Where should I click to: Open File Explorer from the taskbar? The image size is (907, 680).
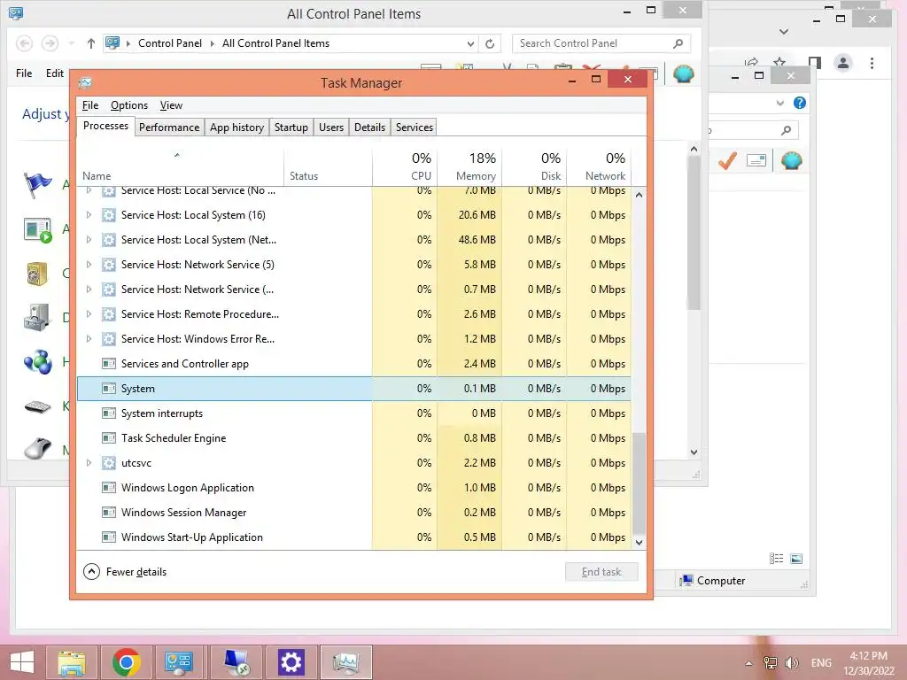[x=72, y=662]
